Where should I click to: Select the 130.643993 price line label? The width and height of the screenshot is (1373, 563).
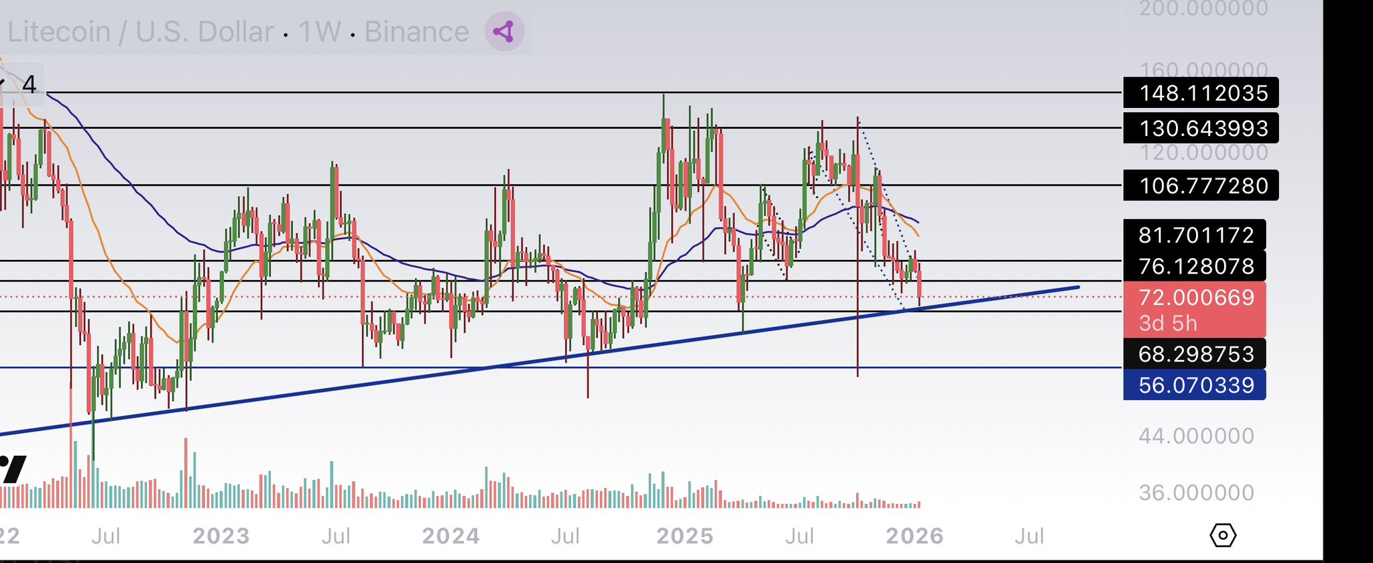(x=1201, y=127)
